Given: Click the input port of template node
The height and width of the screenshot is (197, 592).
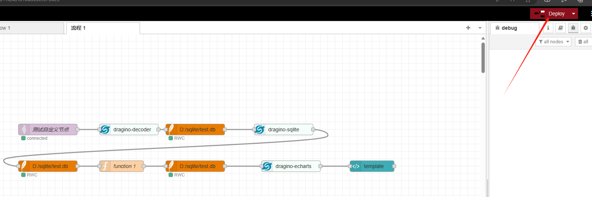Looking at the screenshot, I should click(350, 166).
